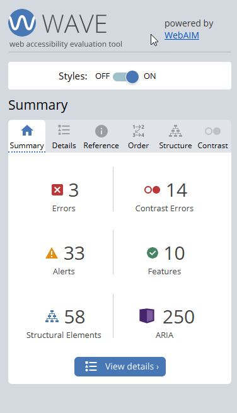Click the "Errors" label text
The height and width of the screenshot is (413, 237).
(x=64, y=208)
